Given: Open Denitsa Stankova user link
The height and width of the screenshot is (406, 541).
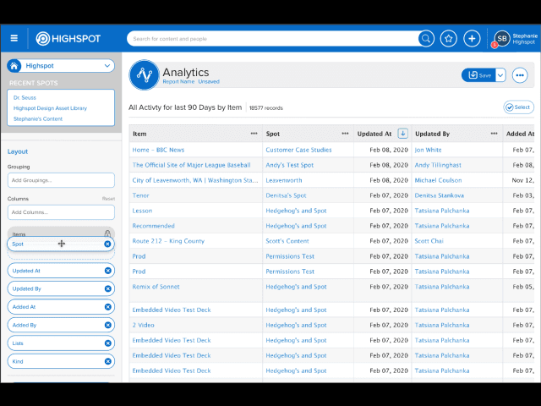Looking at the screenshot, I should (440, 195).
